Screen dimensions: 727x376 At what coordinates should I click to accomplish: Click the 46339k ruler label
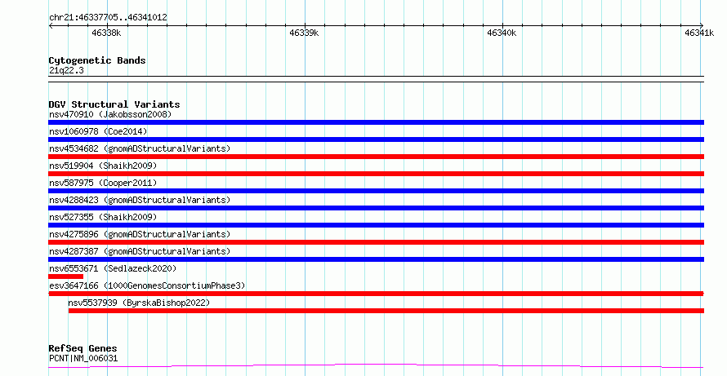(x=304, y=33)
